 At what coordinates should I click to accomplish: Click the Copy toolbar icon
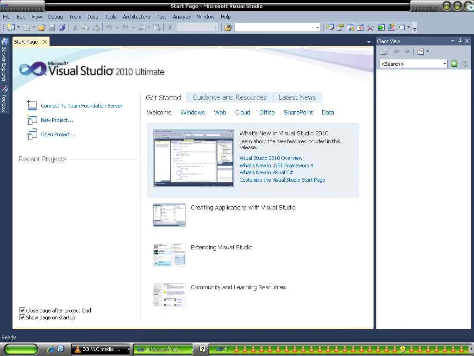coord(86,27)
